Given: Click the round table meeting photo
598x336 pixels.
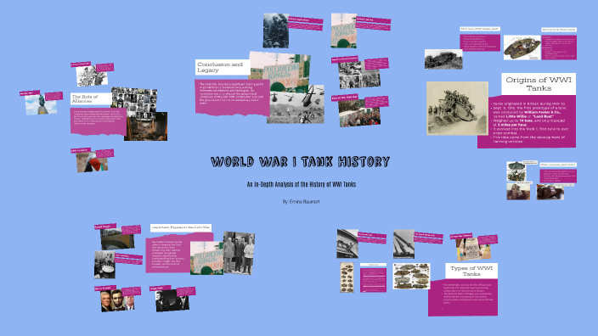Looking at the screenshot, I should click(x=104, y=265).
